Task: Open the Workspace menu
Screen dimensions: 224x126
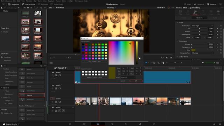Action: 78,1
